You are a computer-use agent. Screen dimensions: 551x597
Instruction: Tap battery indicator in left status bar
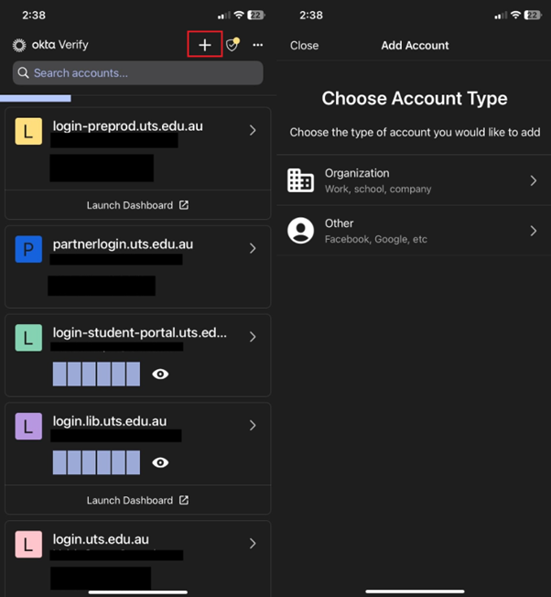click(256, 16)
